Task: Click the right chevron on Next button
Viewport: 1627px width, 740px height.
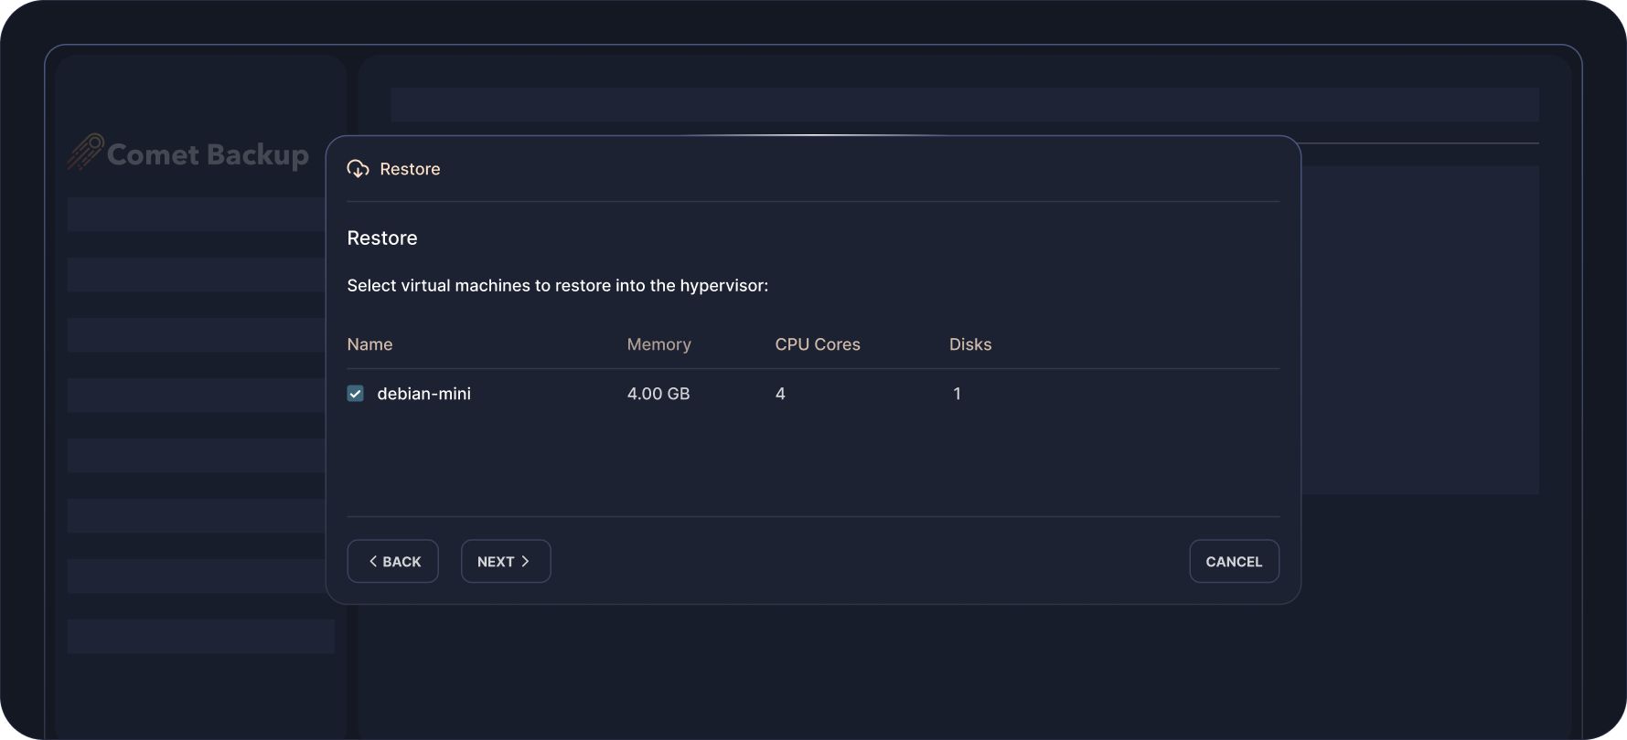Action: tap(526, 561)
